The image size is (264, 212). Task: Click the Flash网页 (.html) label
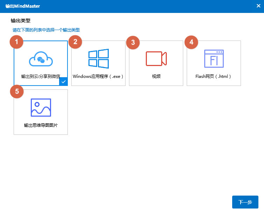point(213,76)
